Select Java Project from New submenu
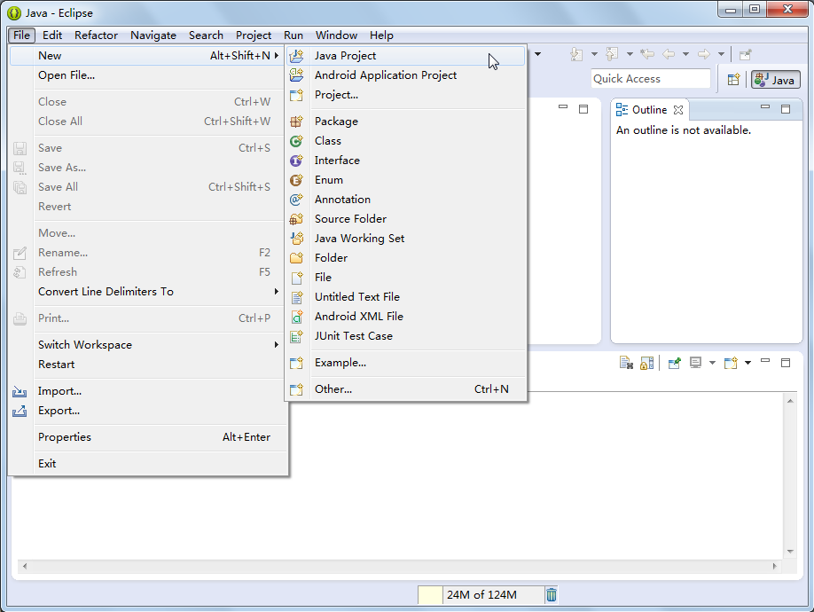814x612 pixels. tap(346, 56)
